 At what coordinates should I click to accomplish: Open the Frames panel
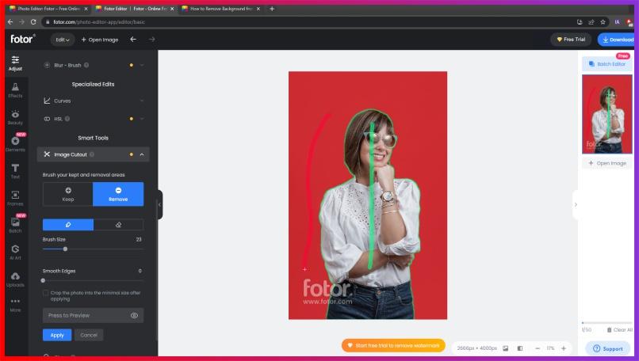(x=15, y=197)
